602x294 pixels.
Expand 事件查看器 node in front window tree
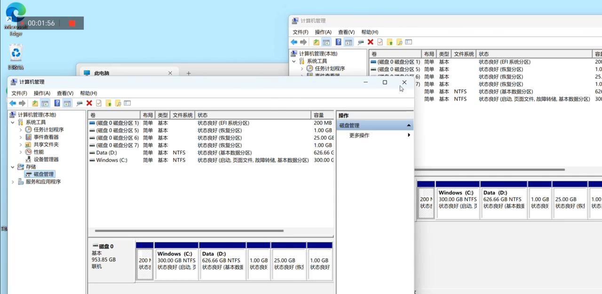[x=21, y=137]
